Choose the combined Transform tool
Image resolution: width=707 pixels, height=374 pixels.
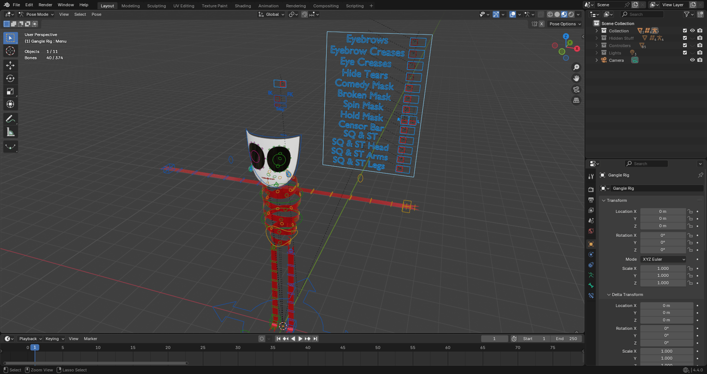(x=10, y=104)
